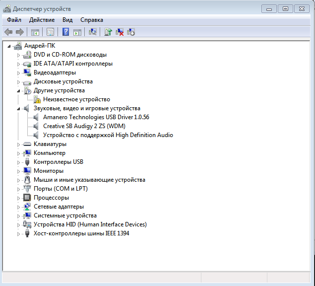315x286 pixels.
Task: Open the Справка menu
Action: pyautogui.click(x=91, y=20)
